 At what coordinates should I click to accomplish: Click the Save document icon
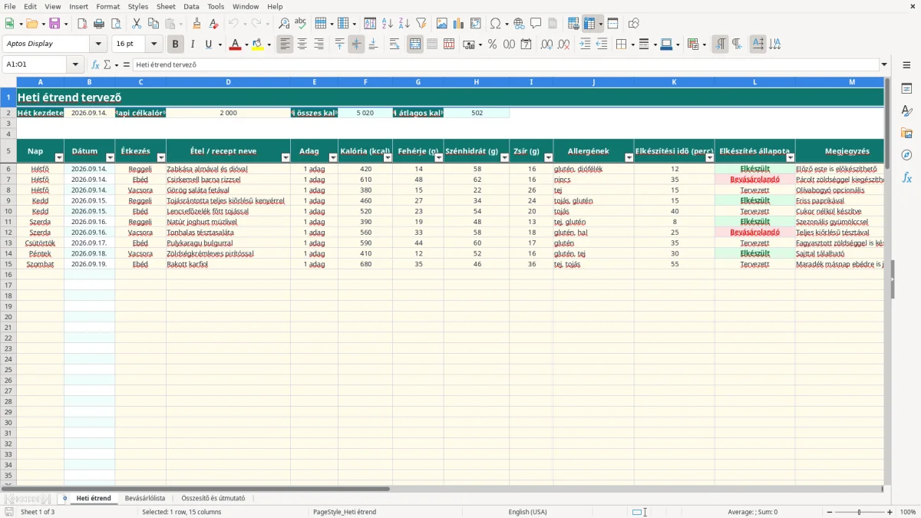coord(54,24)
